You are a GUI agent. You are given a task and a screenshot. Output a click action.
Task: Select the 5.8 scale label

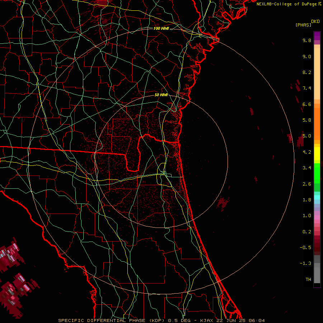(x=307, y=120)
